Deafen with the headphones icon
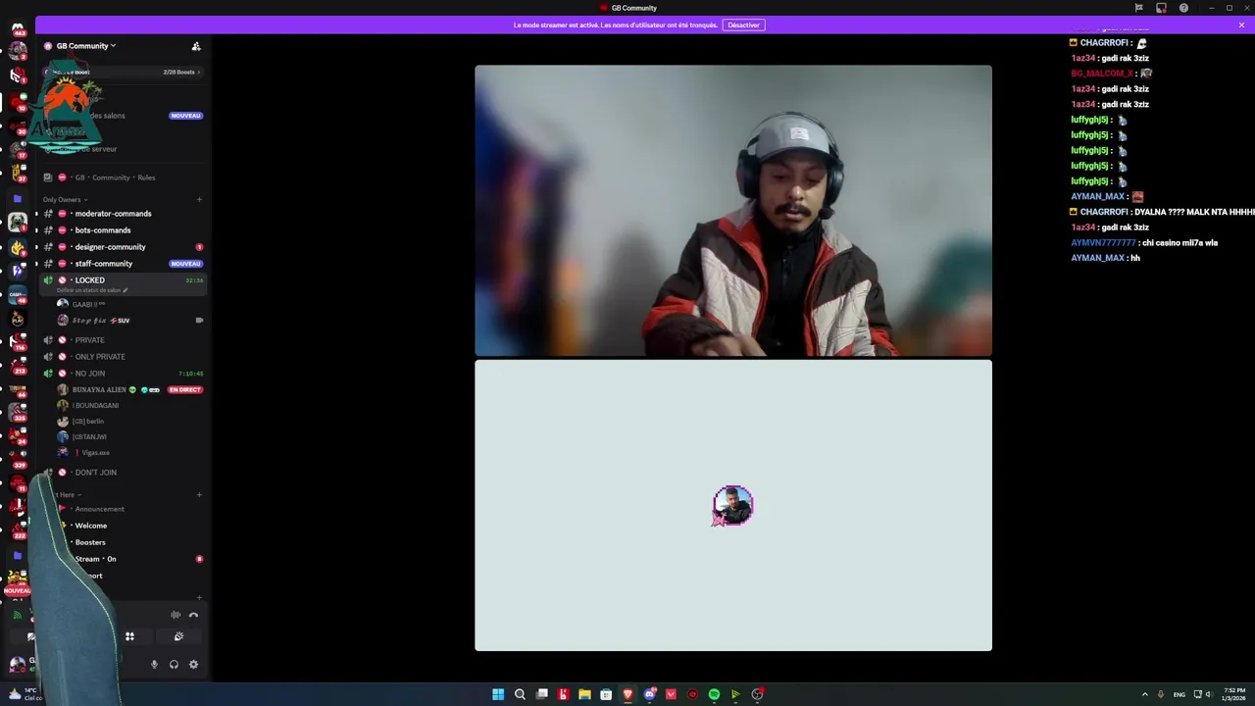Image resolution: width=1255 pixels, height=706 pixels. tap(174, 665)
